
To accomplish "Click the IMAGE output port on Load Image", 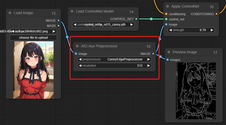I will pos(58,20).
